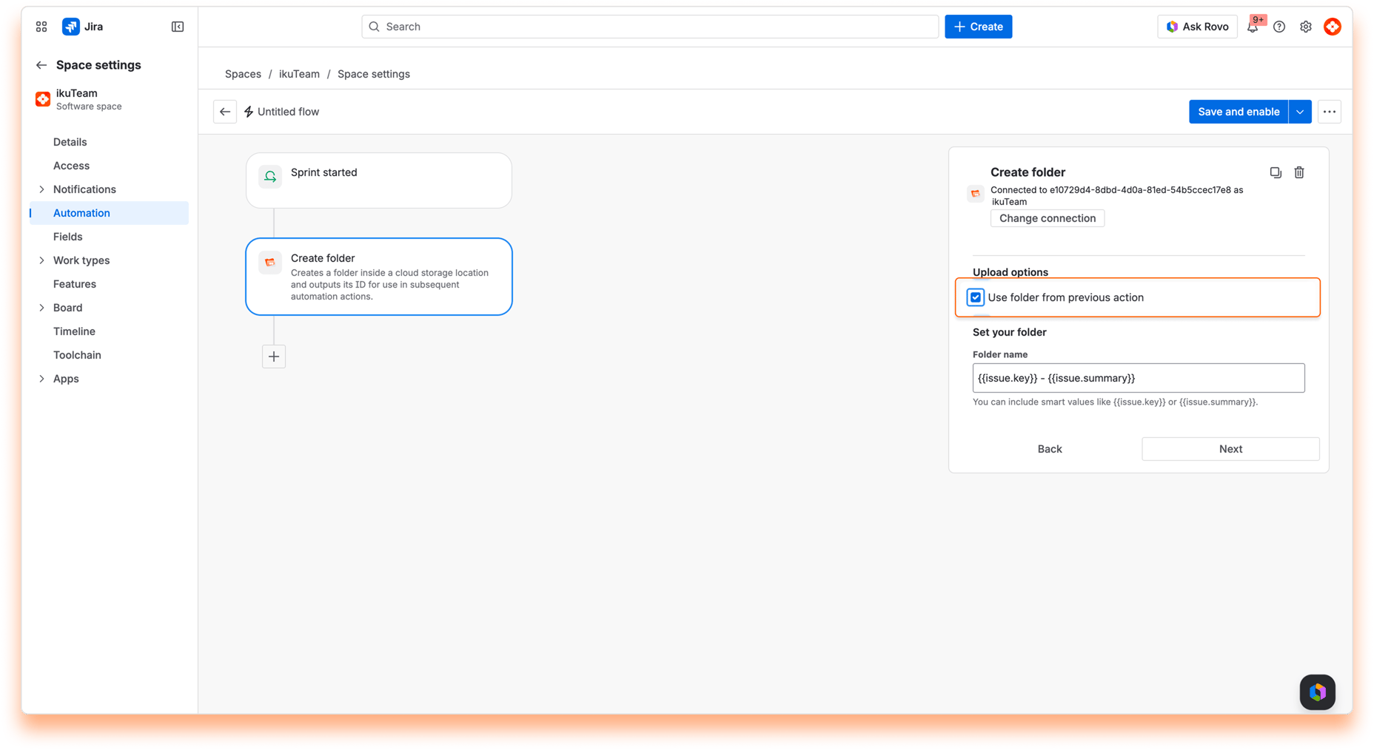Click the Next button
1374x750 pixels.
click(1230, 449)
